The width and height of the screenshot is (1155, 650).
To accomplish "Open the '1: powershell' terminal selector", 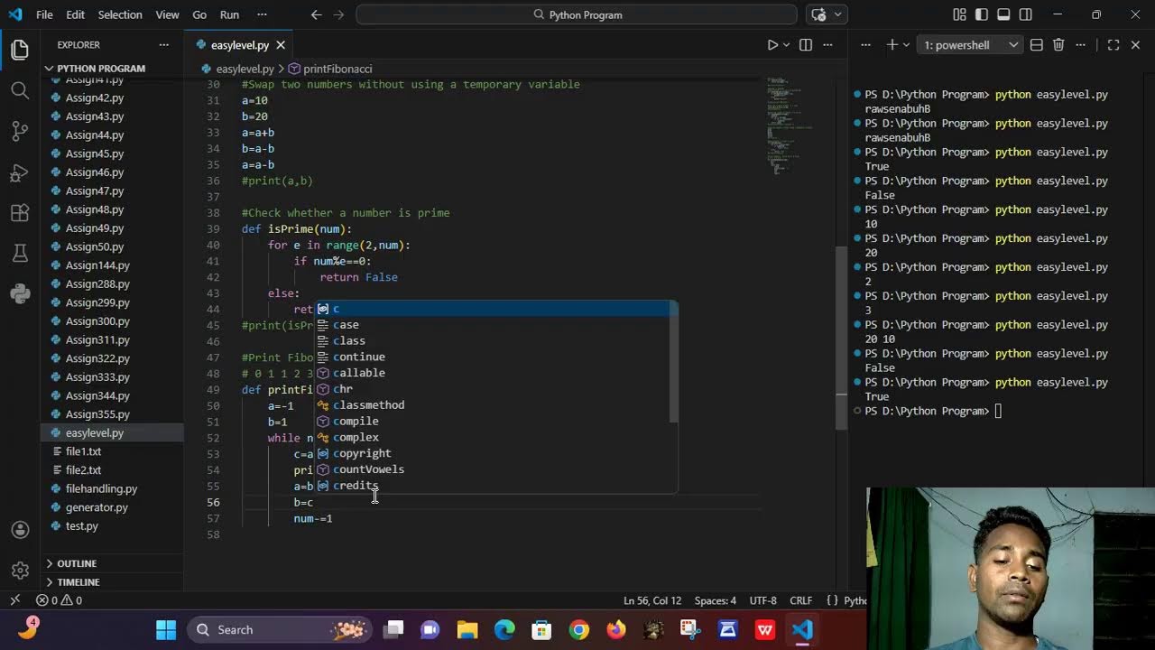I will (969, 45).
